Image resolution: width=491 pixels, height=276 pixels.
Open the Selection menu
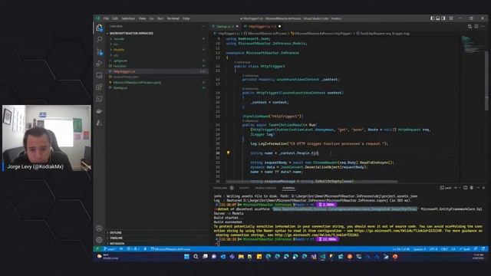[x=128, y=18]
